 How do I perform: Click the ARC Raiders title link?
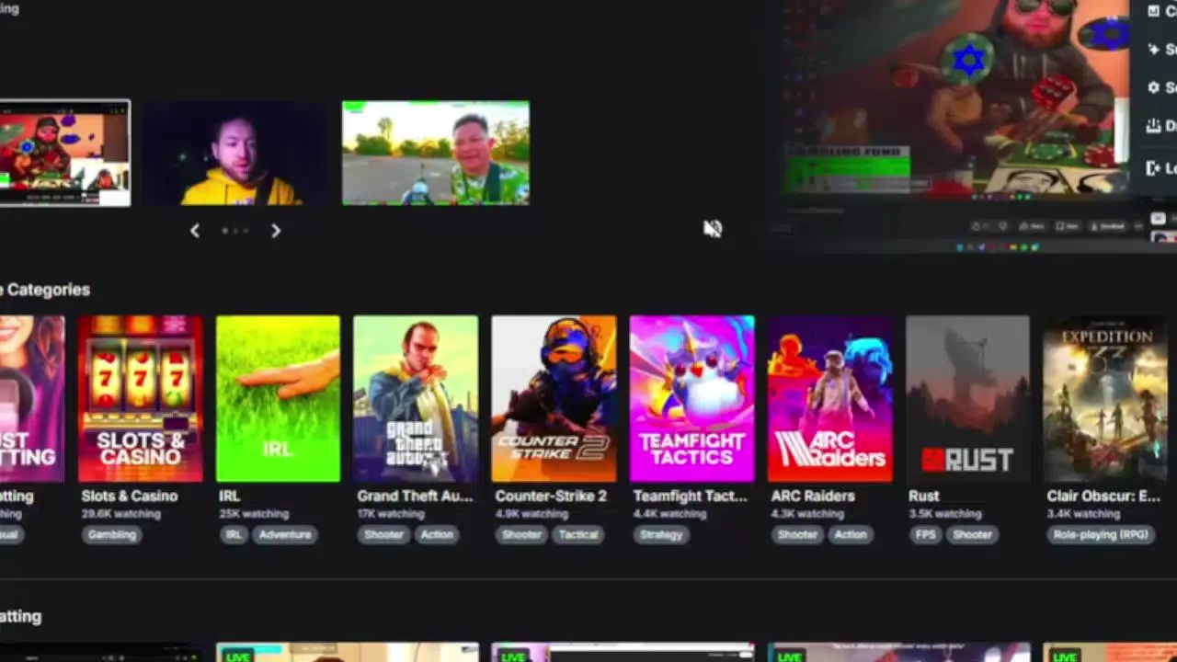coord(813,496)
